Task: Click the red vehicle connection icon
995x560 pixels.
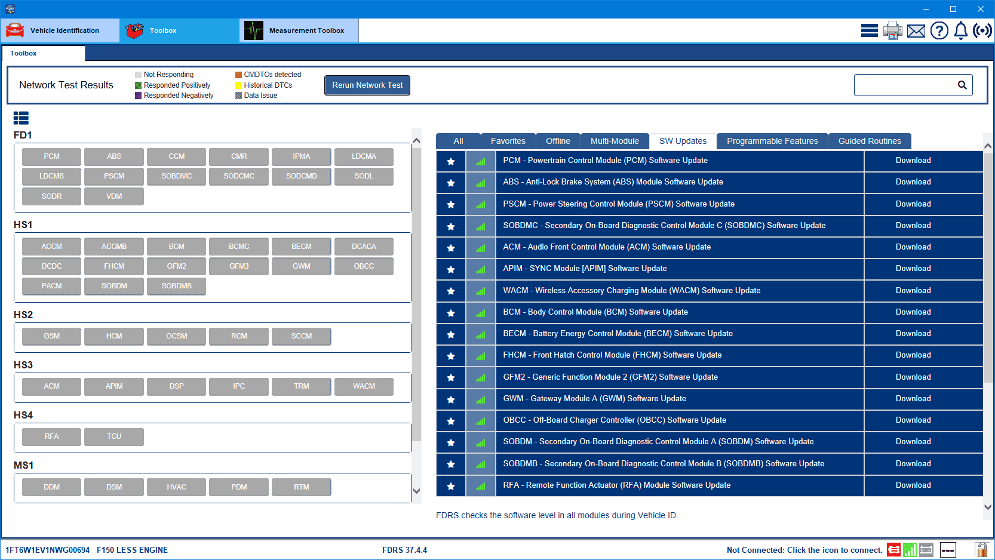Action: [x=893, y=550]
